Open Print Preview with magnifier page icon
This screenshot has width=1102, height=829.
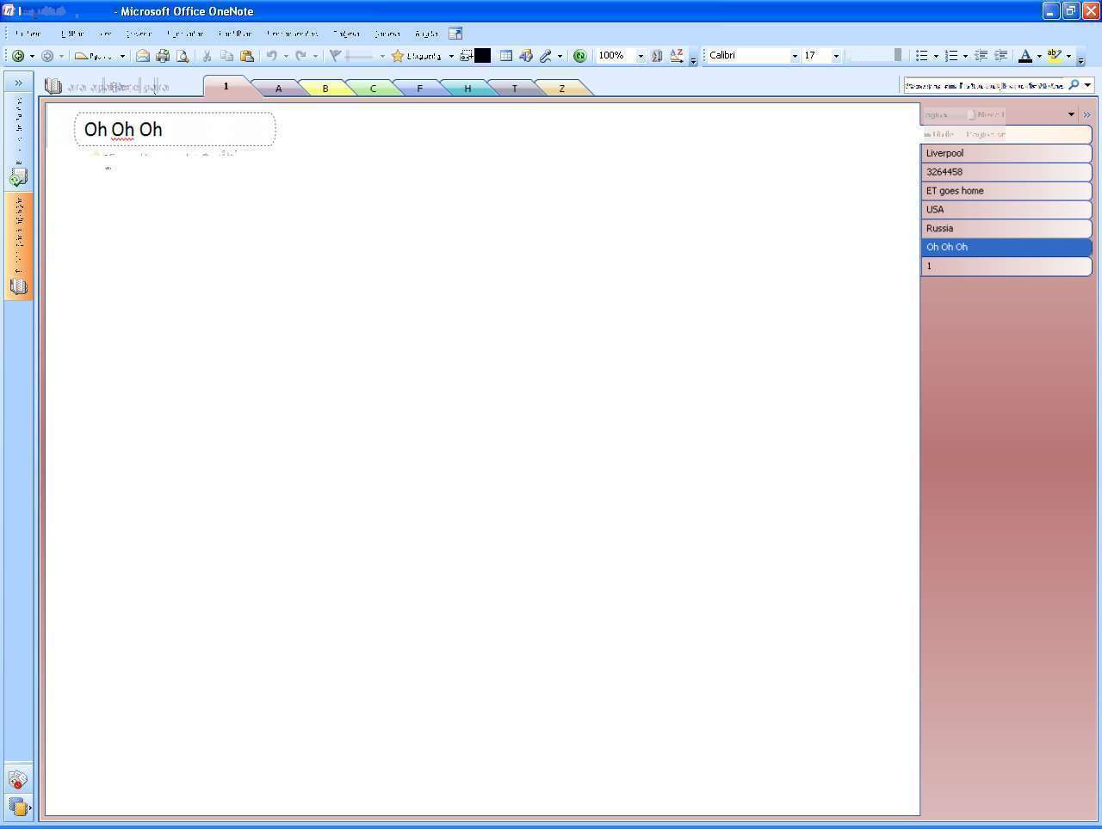[183, 56]
